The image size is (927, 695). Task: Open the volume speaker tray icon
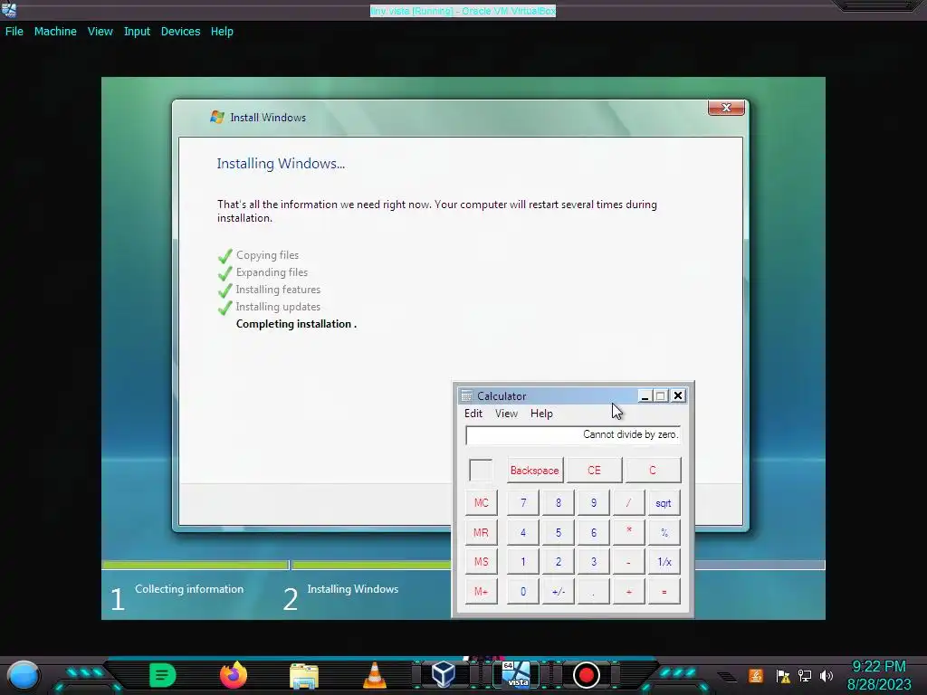coord(827,675)
